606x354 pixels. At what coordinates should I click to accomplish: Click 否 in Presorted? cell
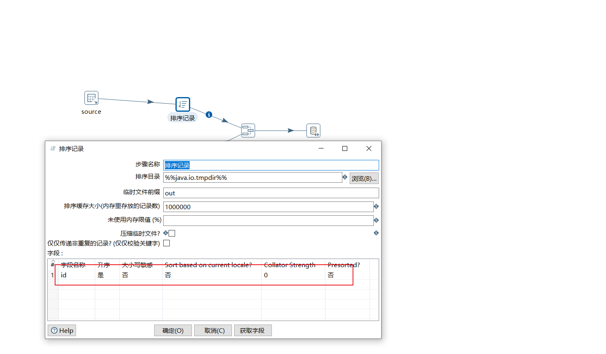[x=347, y=275]
